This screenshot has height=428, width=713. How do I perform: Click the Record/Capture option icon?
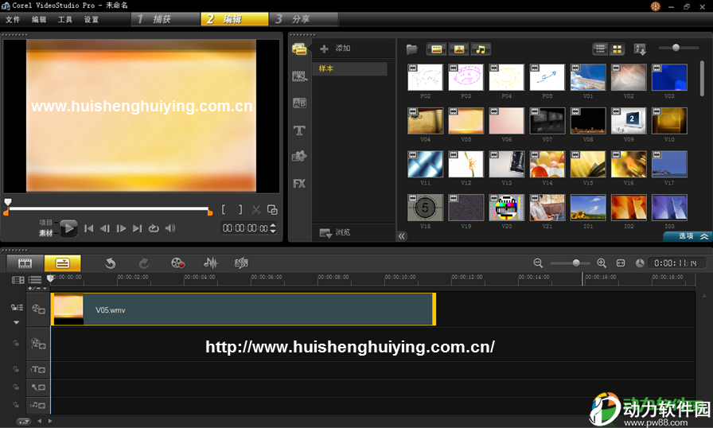click(177, 263)
